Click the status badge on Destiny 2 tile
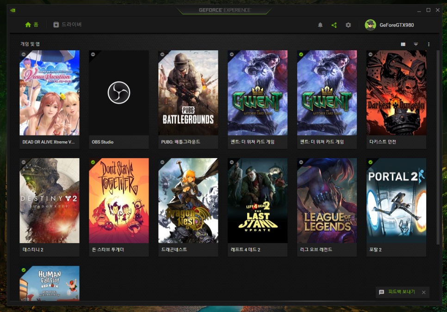447x312 pixels. (24, 162)
